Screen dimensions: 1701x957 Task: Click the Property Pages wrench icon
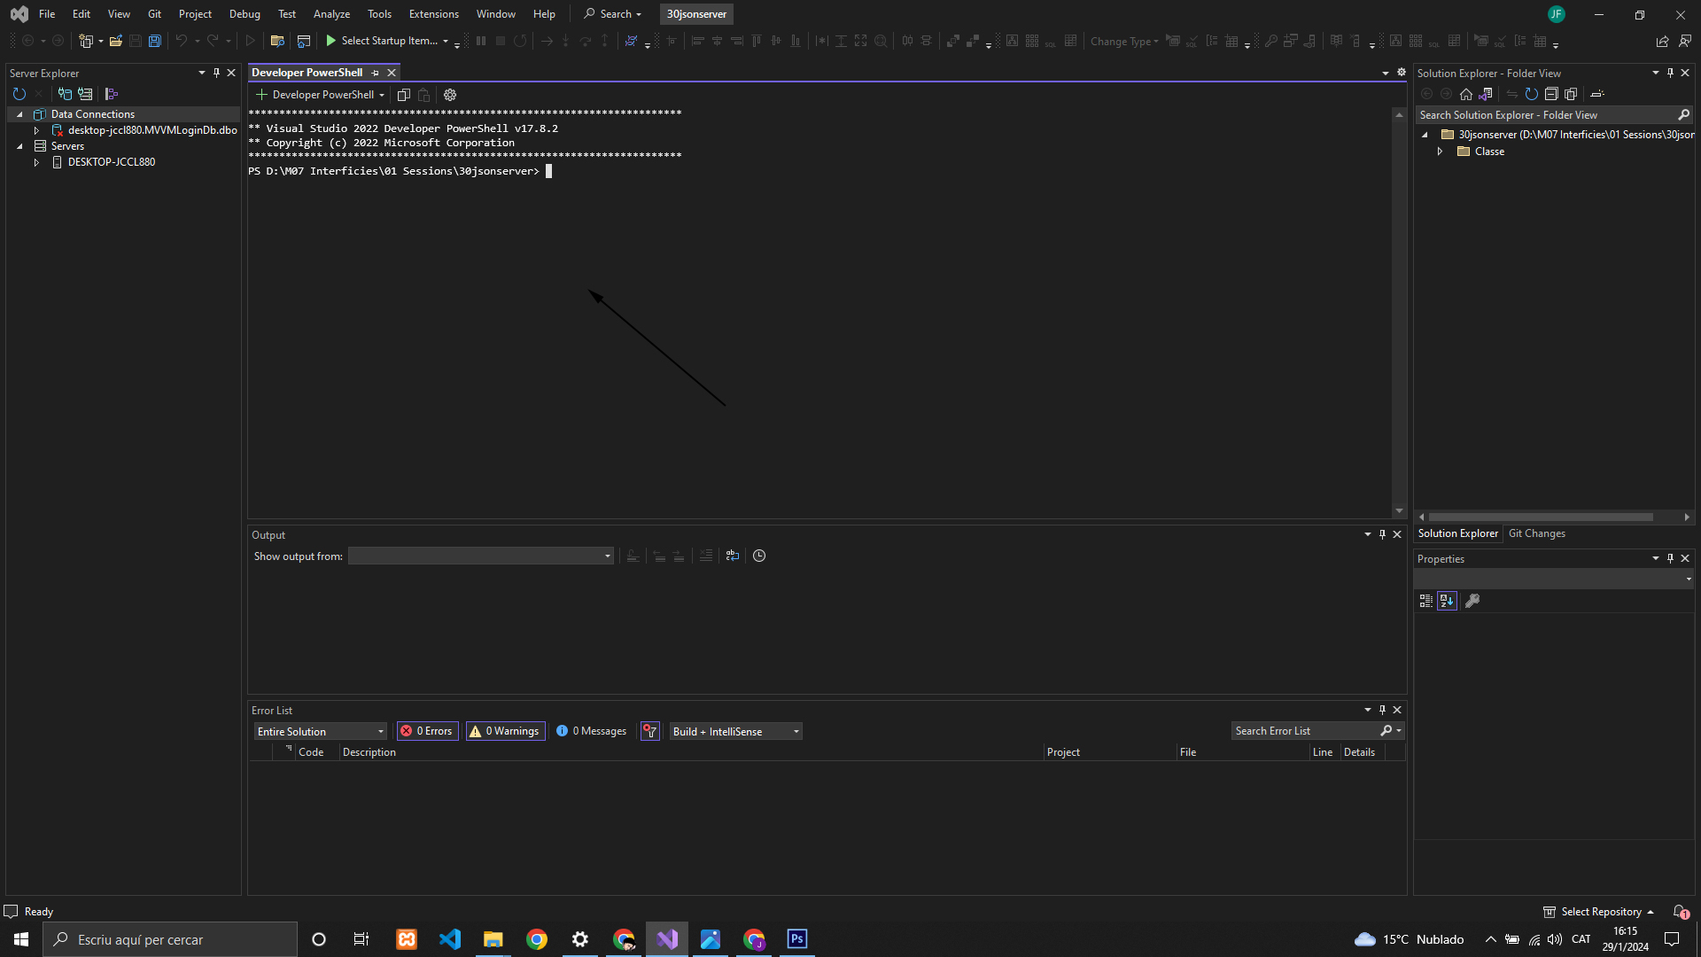click(1472, 601)
